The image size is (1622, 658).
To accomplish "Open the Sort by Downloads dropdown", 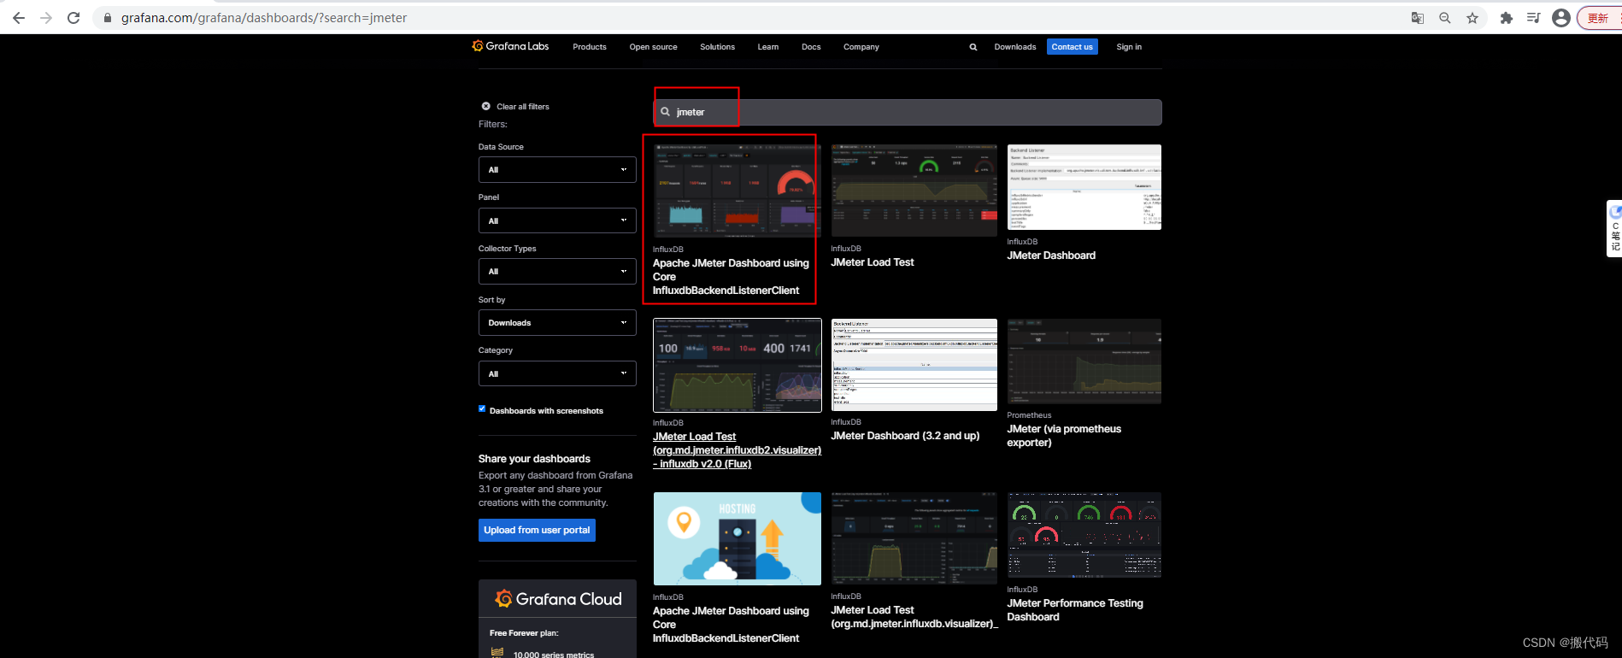I will (x=557, y=323).
